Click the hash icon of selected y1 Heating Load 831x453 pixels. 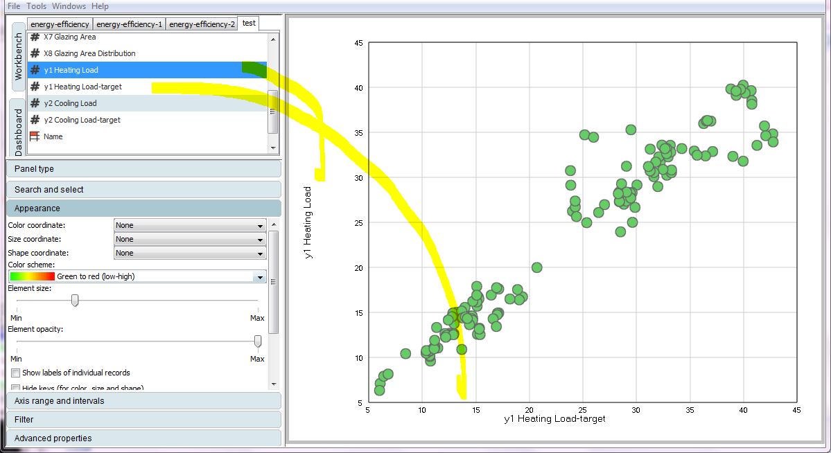point(35,70)
